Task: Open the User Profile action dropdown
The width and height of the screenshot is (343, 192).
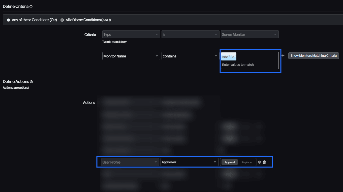Action: tap(130, 162)
